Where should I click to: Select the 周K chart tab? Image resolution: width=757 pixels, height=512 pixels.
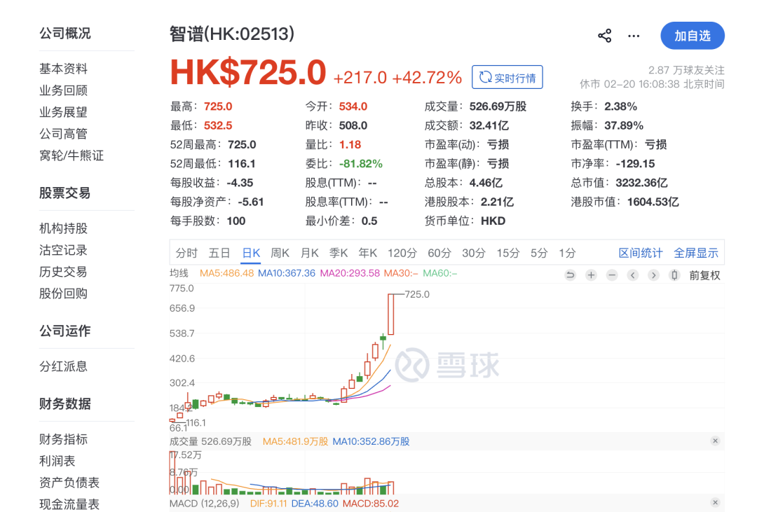280,253
